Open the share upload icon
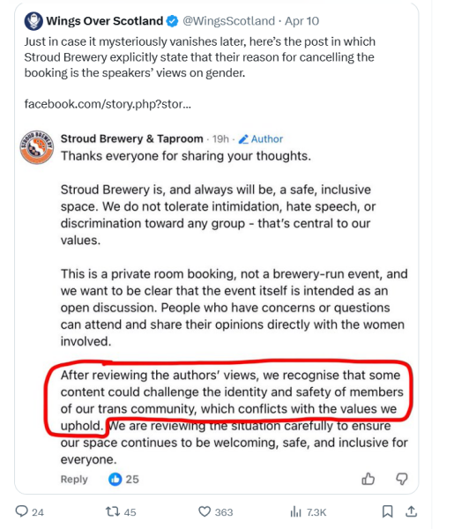 tap(411, 511)
